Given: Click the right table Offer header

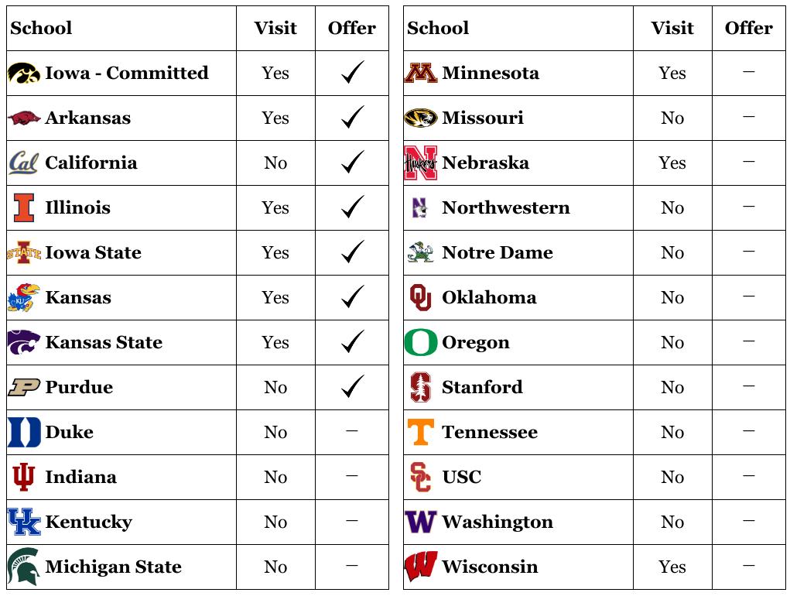Looking at the screenshot, I should coord(748,29).
